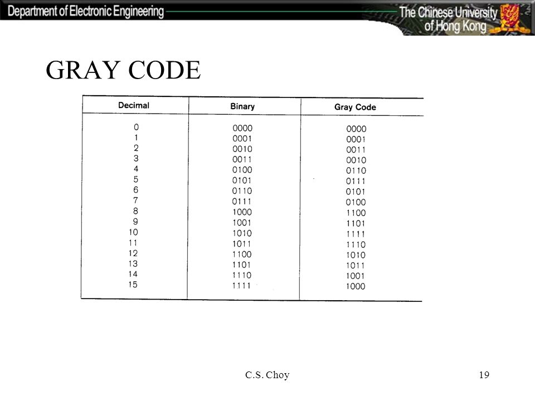The height and width of the screenshot is (401, 535).
Task: Select decimal value 1 in Decimal column
Action: pyautogui.click(x=136, y=138)
